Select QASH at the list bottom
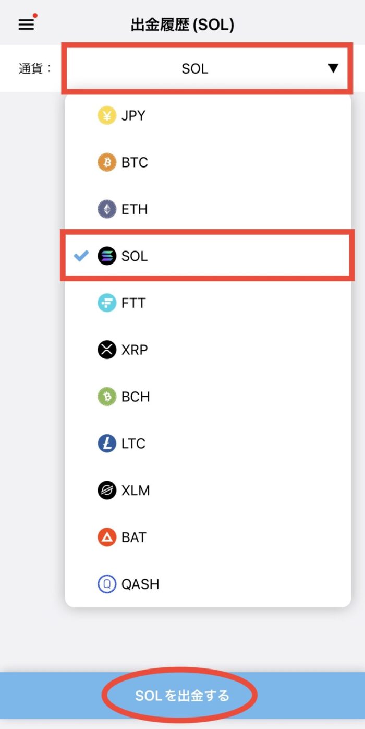This screenshot has width=365, height=729. (208, 584)
